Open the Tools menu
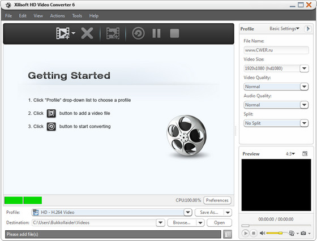317x241 pixels. pyautogui.click(x=77, y=16)
